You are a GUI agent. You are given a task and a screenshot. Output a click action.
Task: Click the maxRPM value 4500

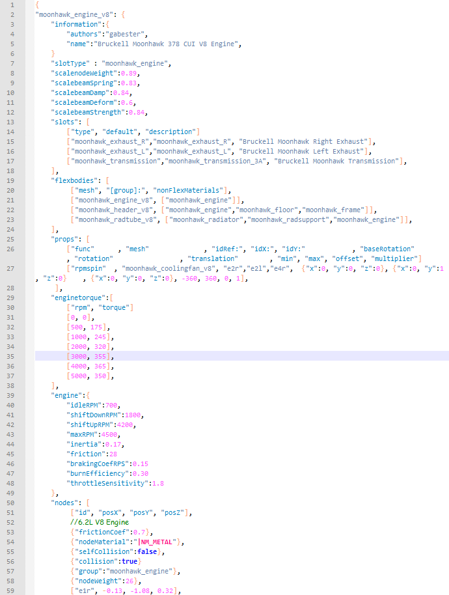pyautogui.click(x=109, y=434)
